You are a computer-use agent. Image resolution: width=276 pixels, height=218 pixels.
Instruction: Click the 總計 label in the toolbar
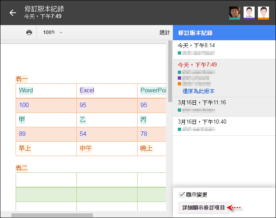tap(165, 32)
